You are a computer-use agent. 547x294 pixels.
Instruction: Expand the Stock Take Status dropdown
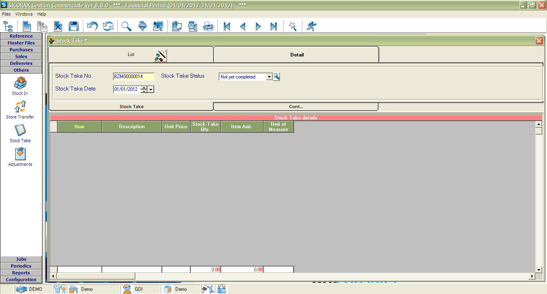tap(269, 77)
